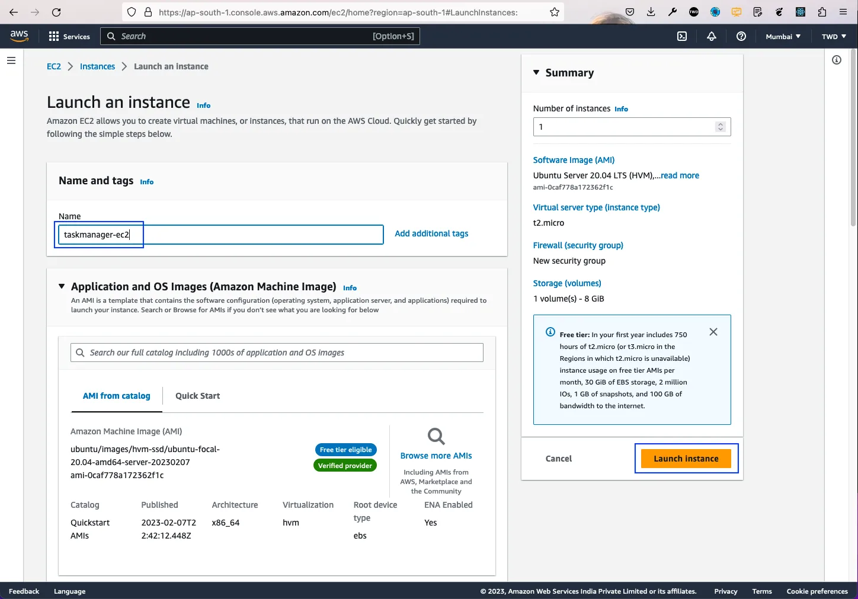This screenshot has width=858, height=599.
Task: Click Launch instance button
Action: (x=686, y=459)
